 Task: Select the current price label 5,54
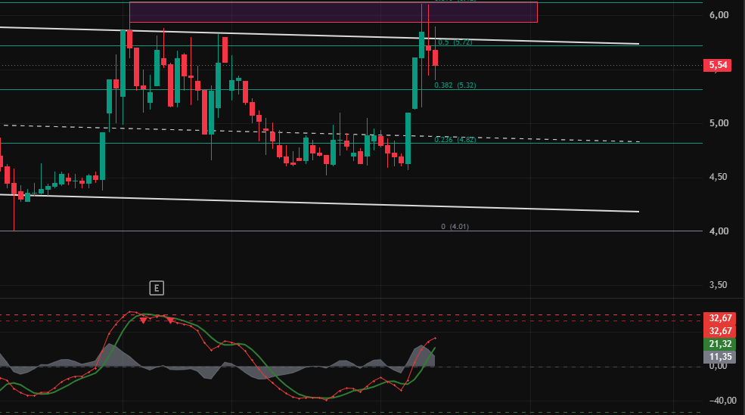[x=717, y=65]
